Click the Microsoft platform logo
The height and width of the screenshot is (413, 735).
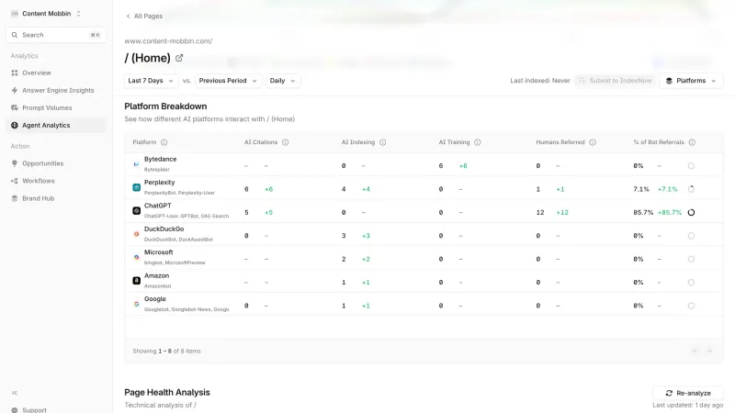(136, 258)
